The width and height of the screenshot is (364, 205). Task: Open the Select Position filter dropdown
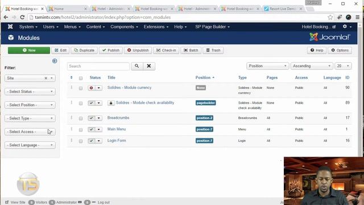pos(30,105)
